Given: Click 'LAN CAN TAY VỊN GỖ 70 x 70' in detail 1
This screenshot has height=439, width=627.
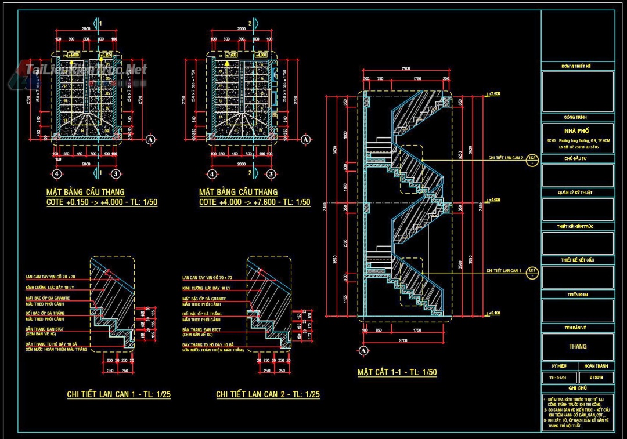Looking at the screenshot, I should 51,277.
